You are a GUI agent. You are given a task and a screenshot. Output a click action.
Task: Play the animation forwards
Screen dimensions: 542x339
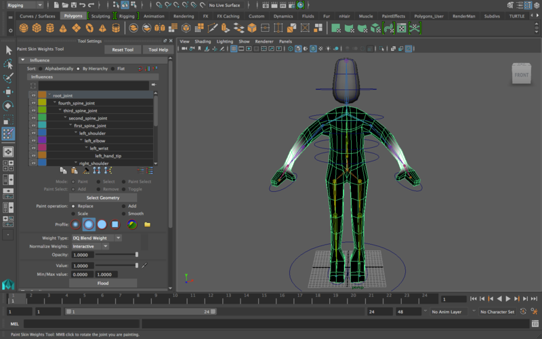508,298
